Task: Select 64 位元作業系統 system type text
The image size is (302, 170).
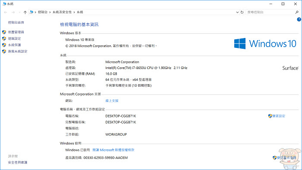Action: (129, 79)
